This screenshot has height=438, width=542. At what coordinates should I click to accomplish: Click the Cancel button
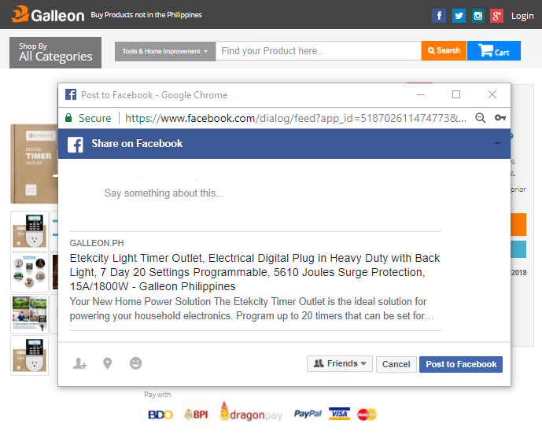coord(396,364)
